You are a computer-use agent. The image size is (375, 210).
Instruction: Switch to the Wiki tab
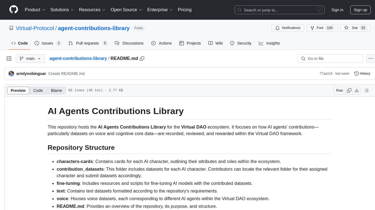pyautogui.click(x=216, y=43)
